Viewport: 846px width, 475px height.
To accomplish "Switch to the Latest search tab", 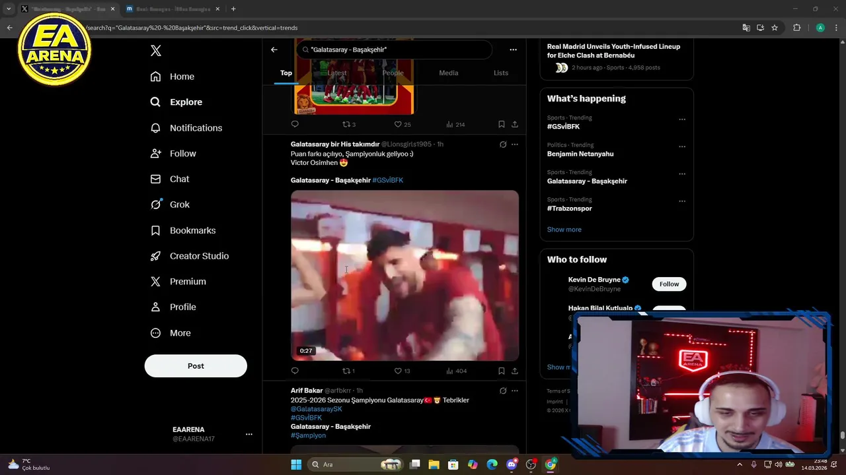I will (337, 73).
